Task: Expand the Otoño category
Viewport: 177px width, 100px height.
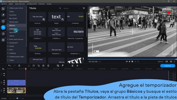Action: [x=8, y=46]
